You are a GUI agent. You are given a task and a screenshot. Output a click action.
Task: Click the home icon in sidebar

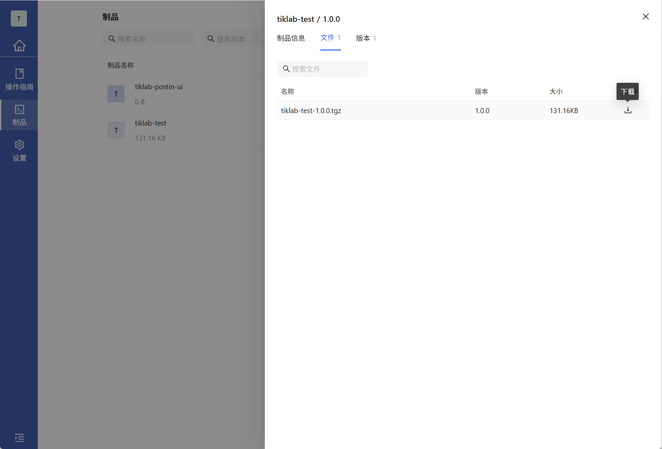[19, 45]
